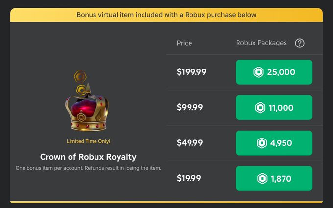This screenshot has height=208, width=333.
Task: Click the $199.99 price label
Action: point(191,72)
